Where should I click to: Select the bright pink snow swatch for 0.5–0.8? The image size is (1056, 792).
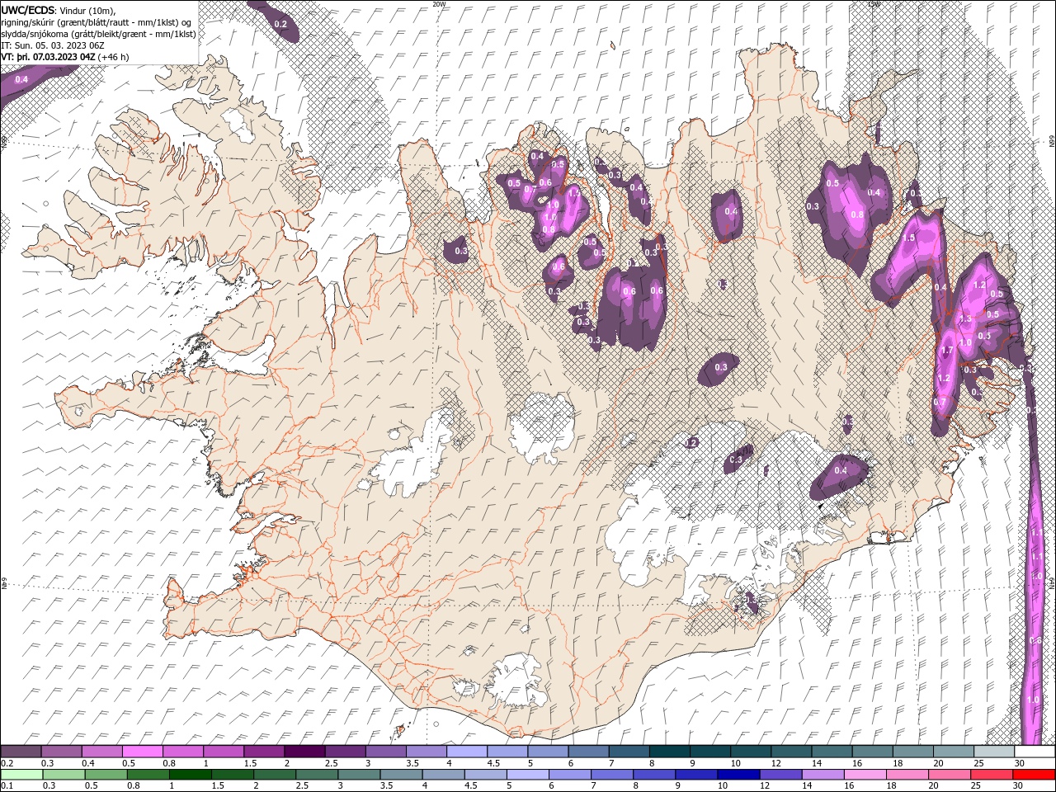pos(142,752)
